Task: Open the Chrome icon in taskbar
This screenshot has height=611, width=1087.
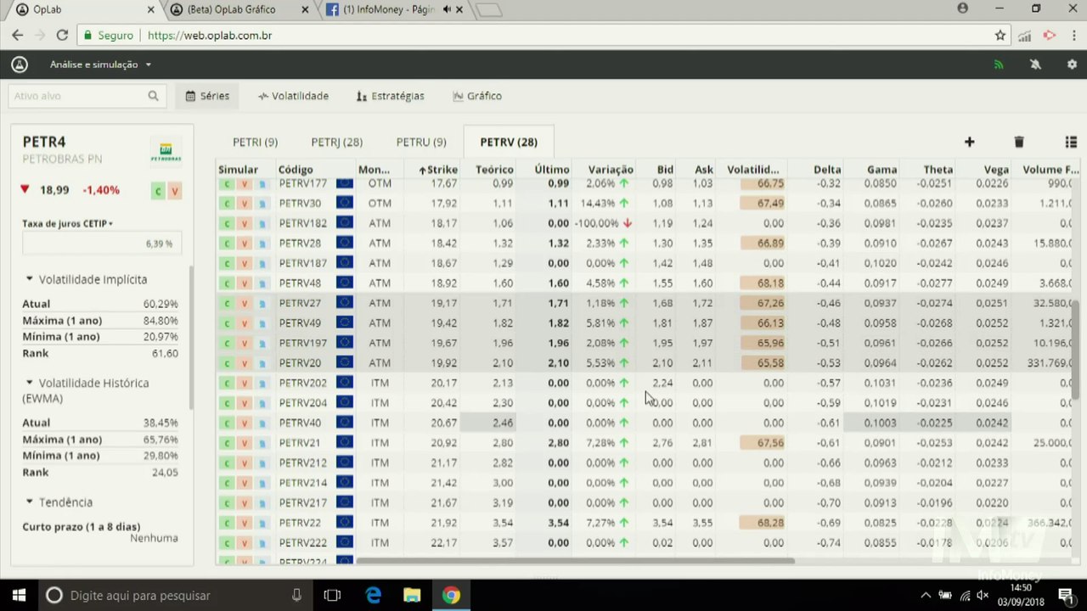Action: pos(451,595)
